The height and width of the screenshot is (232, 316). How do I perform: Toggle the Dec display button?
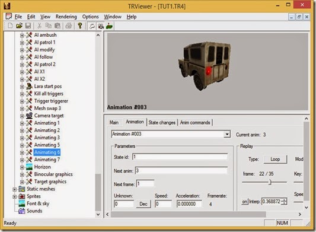pyautogui.click(x=143, y=204)
